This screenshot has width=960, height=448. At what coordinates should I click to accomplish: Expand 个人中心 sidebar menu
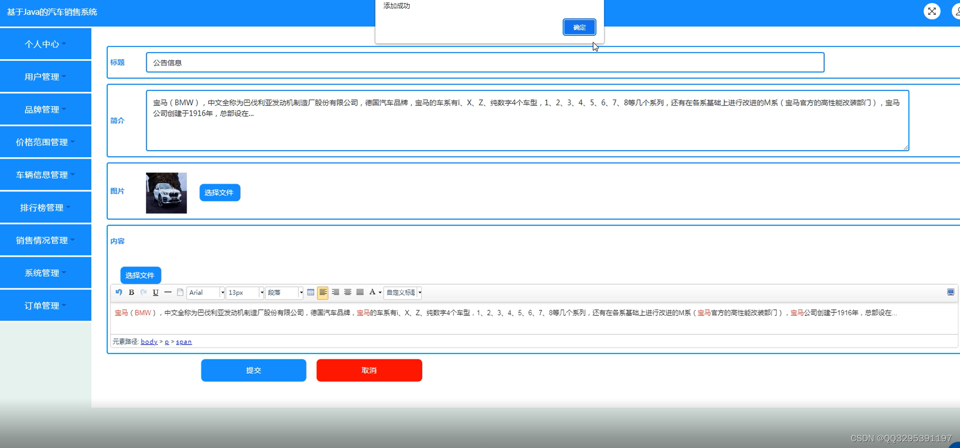click(x=45, y=44)
